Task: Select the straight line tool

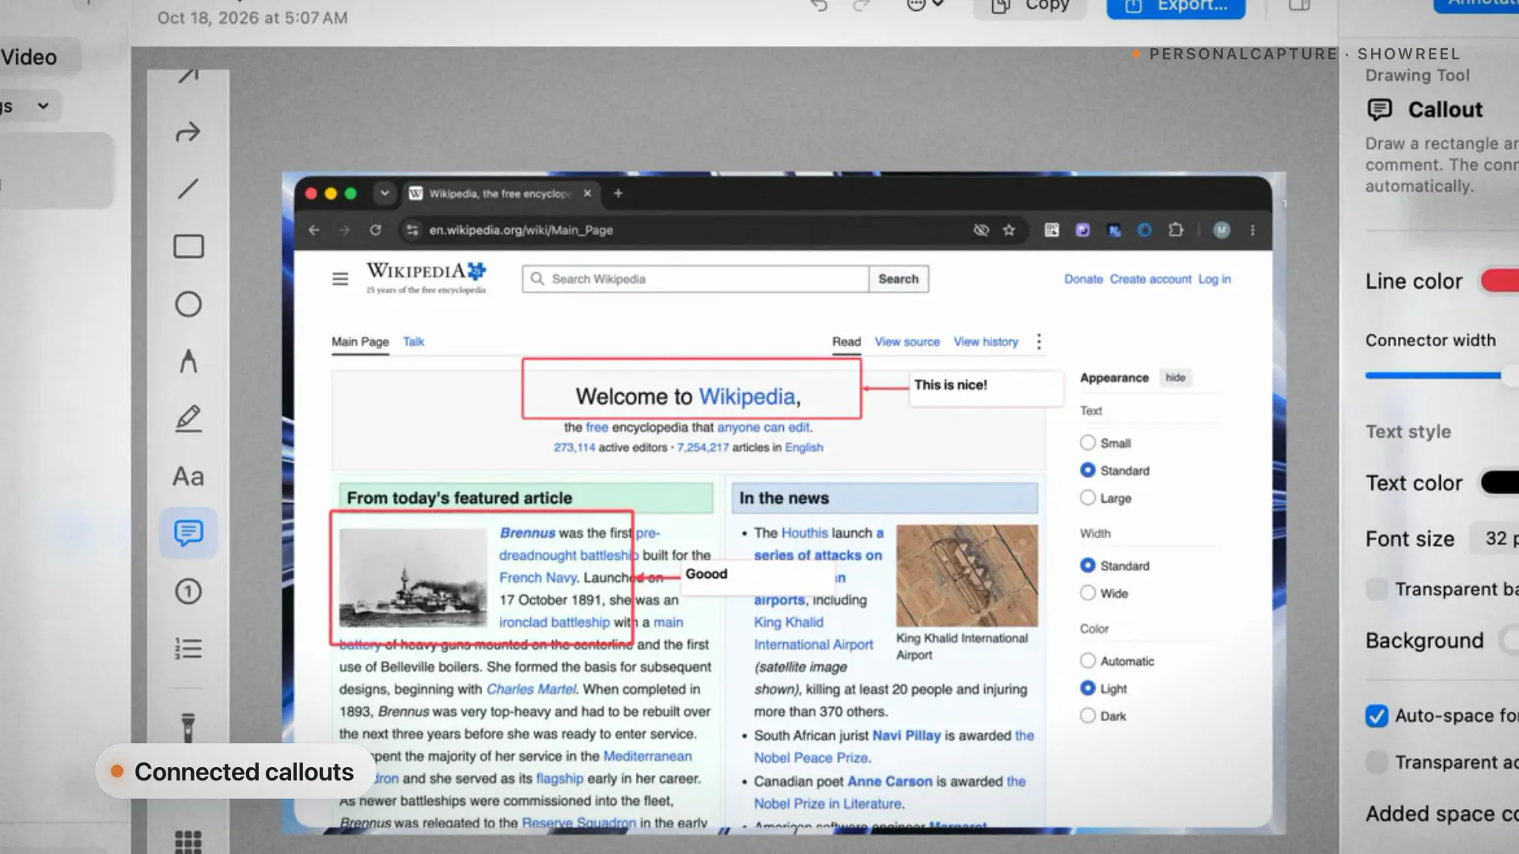Action: coord(188,189)
